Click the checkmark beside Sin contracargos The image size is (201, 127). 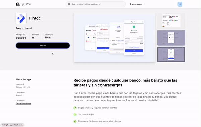pyautogui.click(x=75, y=115)
